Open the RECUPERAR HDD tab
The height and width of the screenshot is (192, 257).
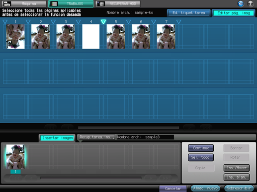(118, 3)
